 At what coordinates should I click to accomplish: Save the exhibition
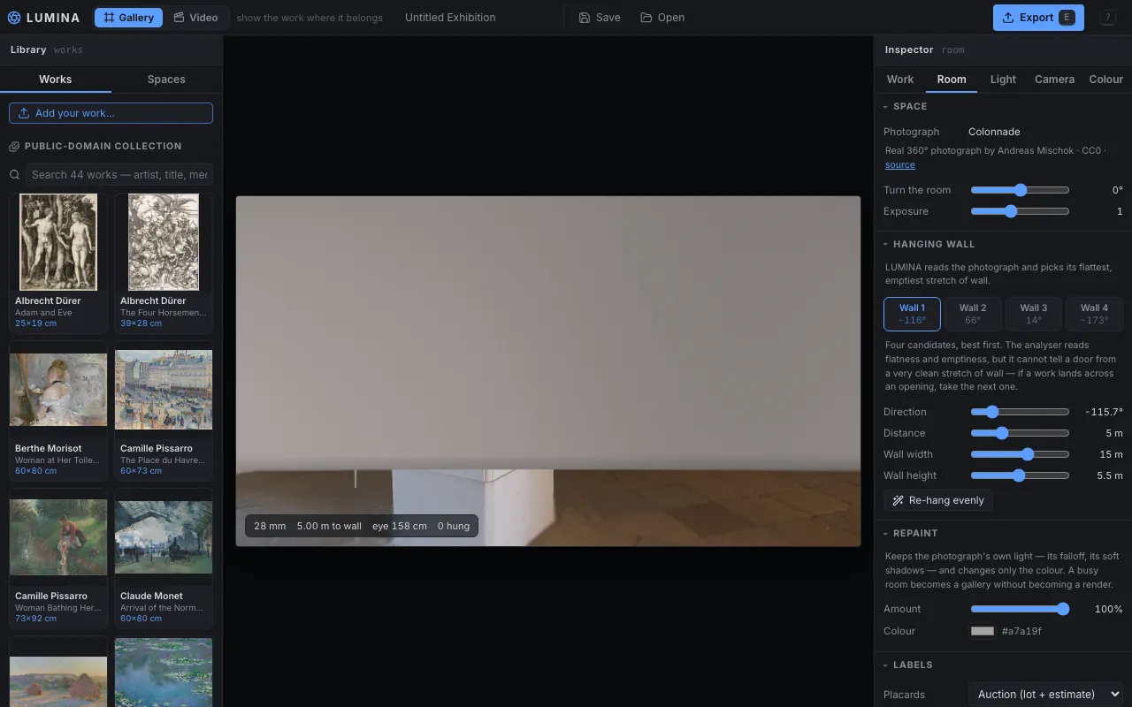[600, 18]
